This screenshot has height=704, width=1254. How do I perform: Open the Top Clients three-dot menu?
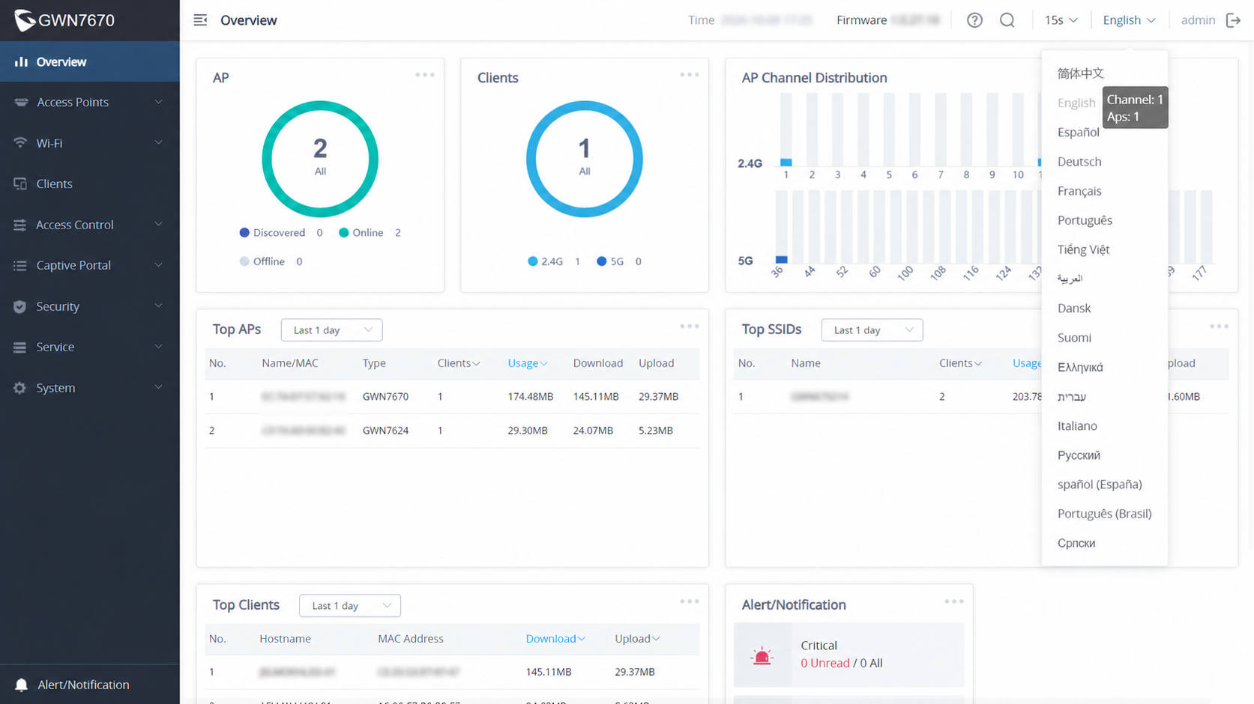[x=690, y=601]
